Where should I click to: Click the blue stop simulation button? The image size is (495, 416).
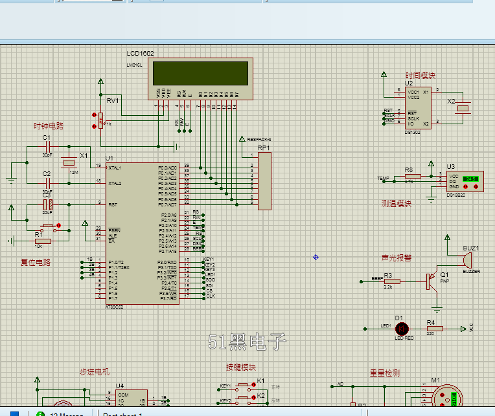pos(14,413)
